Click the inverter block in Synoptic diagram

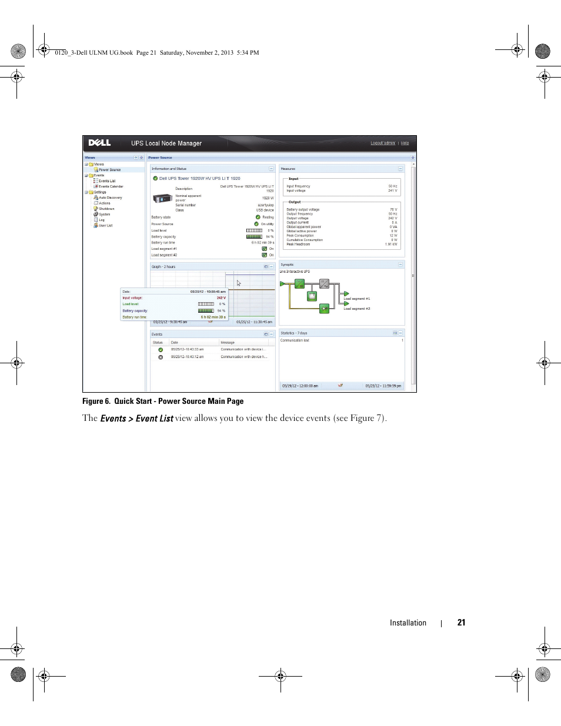324,284
